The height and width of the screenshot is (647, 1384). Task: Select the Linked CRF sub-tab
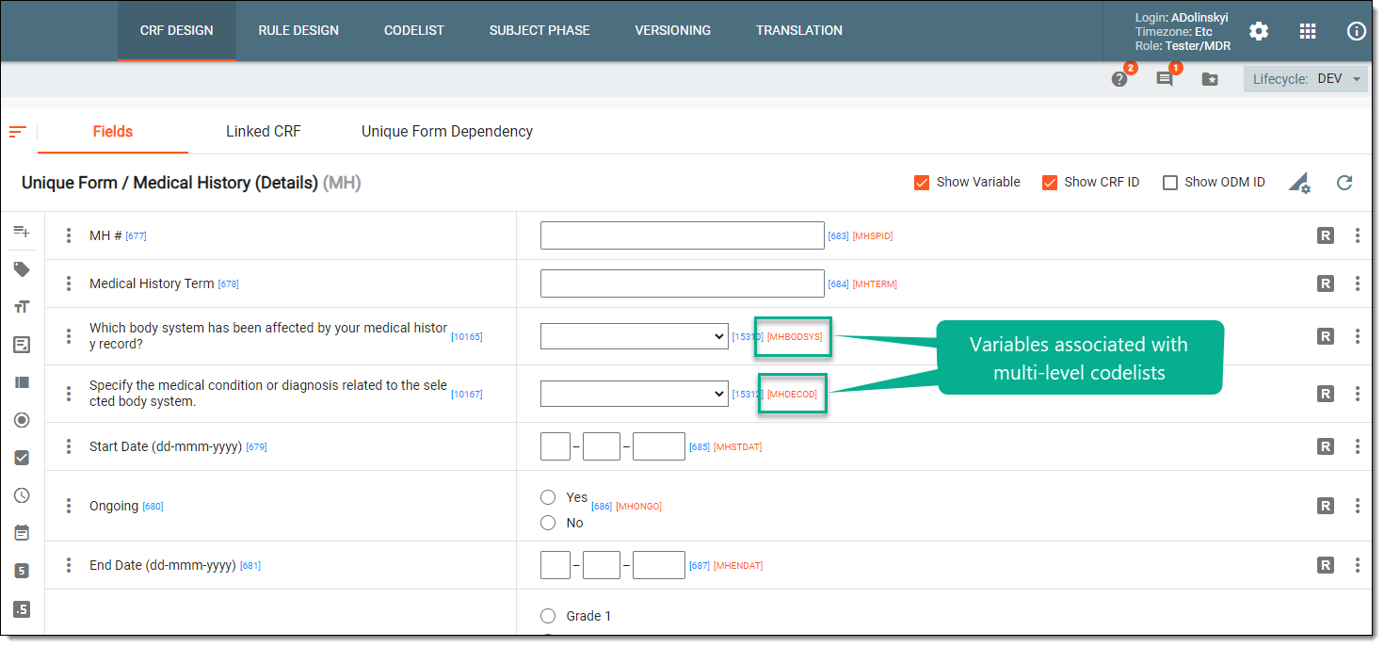pyautogui.click(x=264, y=132)
